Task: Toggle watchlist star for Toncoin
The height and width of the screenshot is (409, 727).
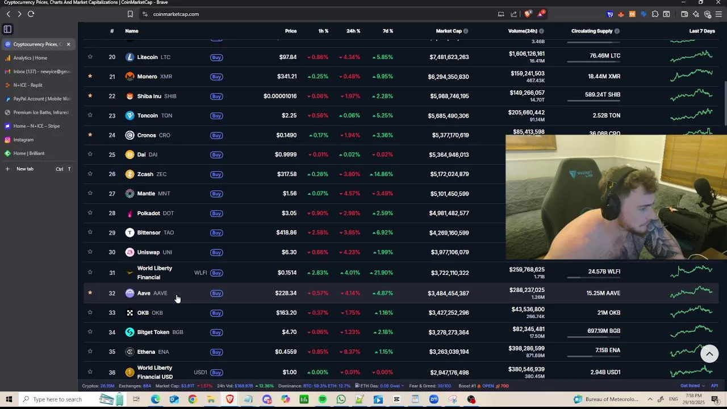Action: tap(90, 115)
